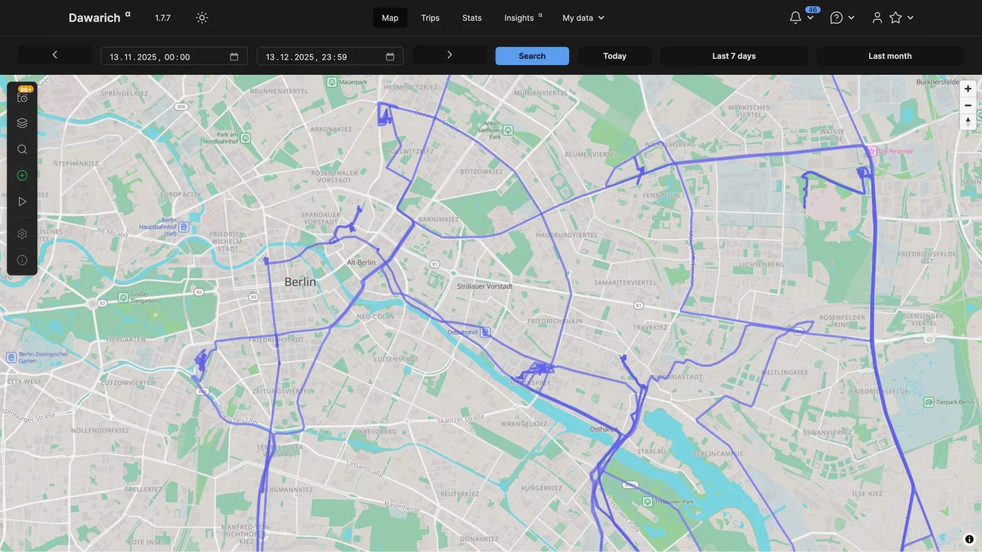Open the calendar panel with 99+ badge

coord(22,96)
